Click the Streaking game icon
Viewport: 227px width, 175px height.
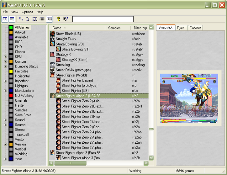[53, 65]
